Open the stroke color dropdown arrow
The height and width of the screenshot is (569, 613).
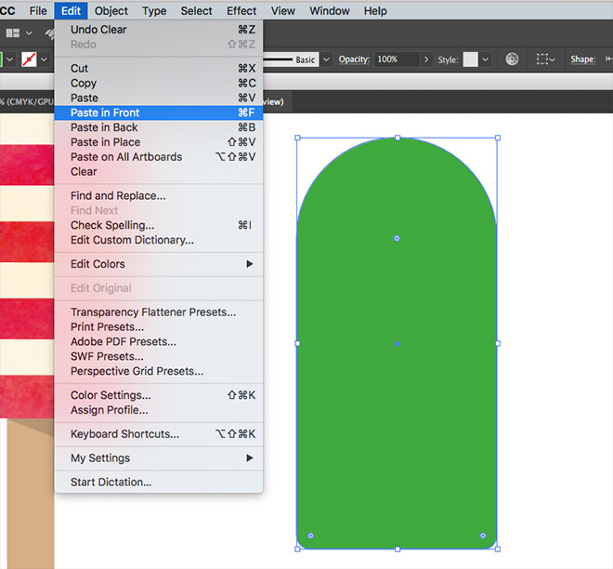click(44, 60)
